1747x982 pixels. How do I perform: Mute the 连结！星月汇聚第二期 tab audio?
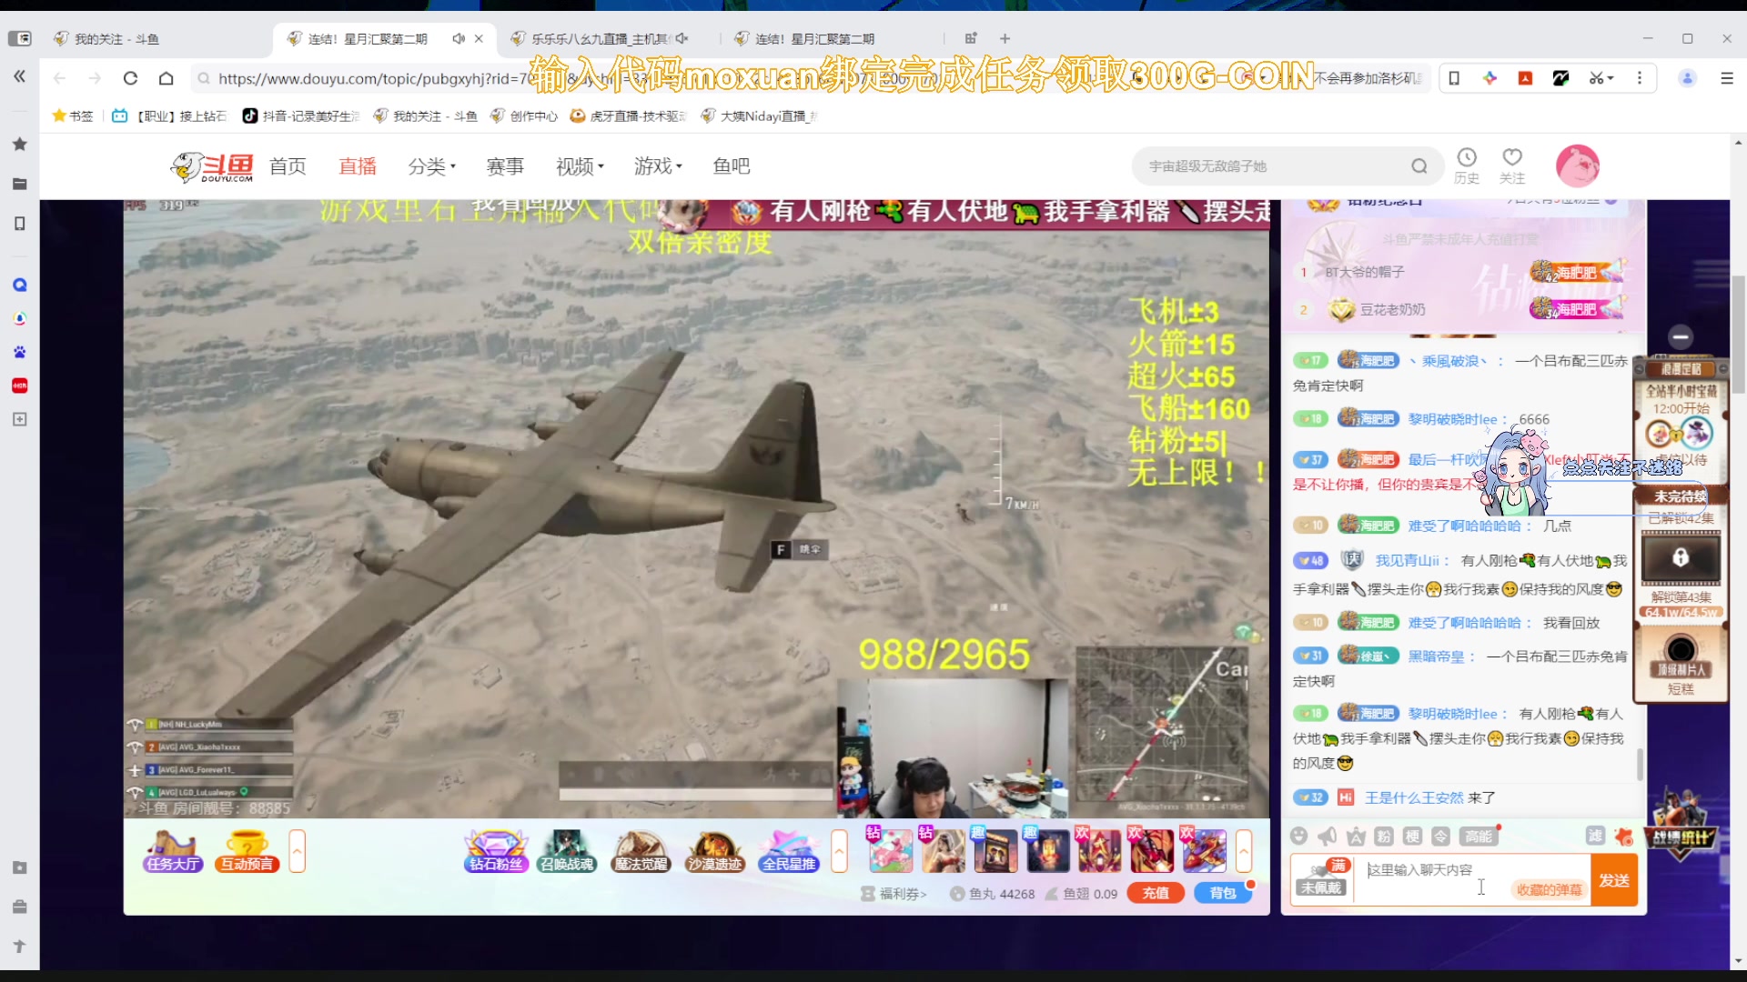(459, 38)
